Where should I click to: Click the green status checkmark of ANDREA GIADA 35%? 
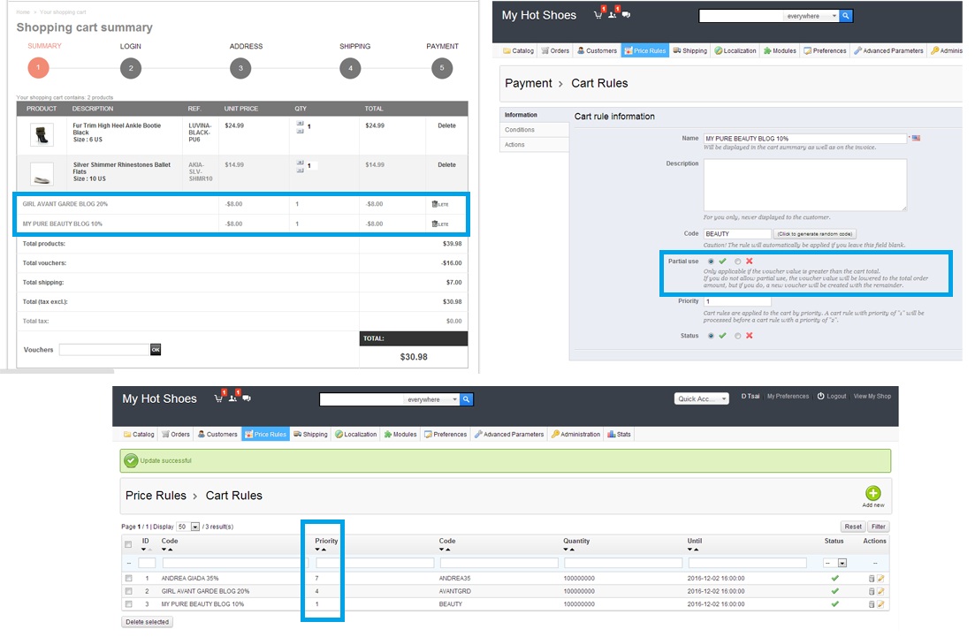coord(835,579)
